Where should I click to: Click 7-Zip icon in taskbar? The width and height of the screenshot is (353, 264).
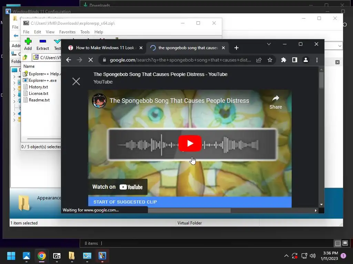57,255
